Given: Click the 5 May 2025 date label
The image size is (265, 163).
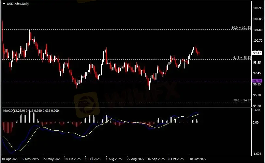Looking at the screenshot, I should (x=31, y=159).
